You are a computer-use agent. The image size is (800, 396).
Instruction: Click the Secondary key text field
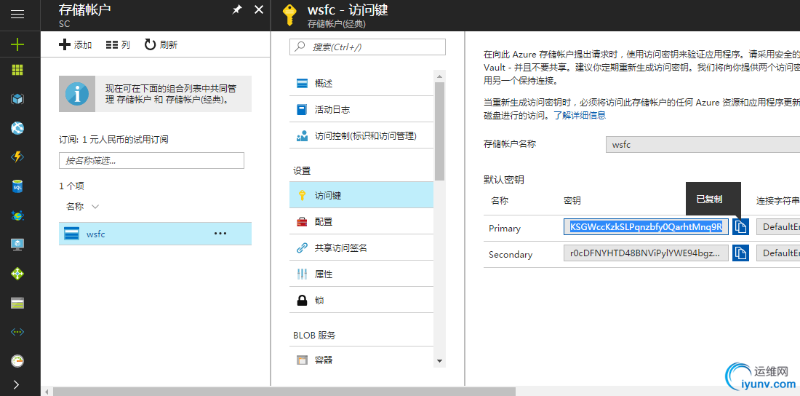point(646,253)
